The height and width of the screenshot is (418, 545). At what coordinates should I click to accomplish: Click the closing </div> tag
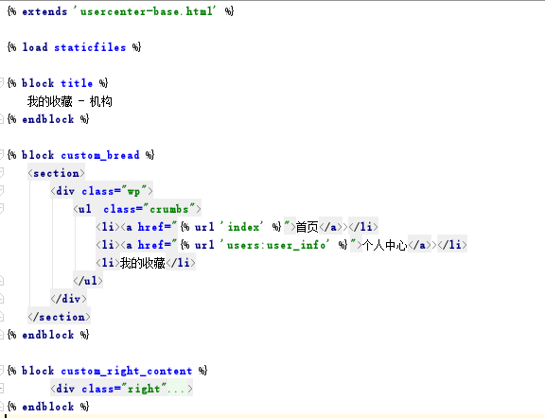pos(68,299)
